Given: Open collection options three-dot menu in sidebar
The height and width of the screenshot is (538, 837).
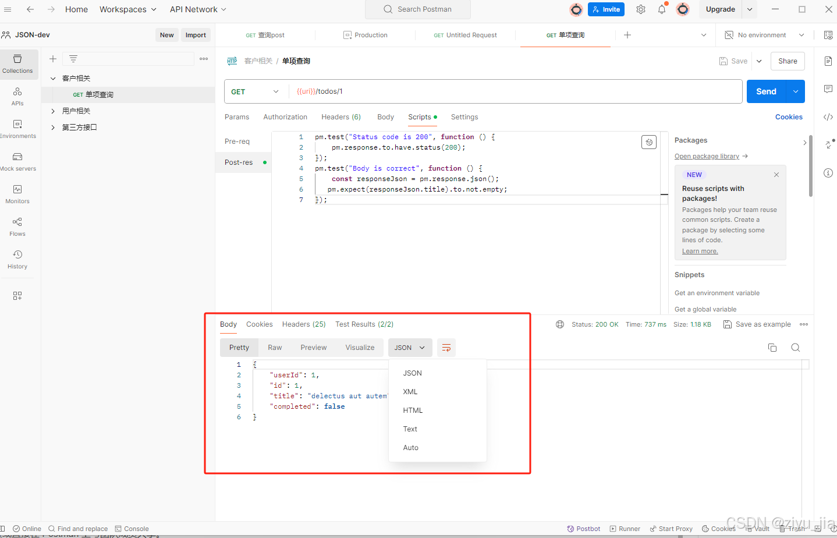Looking at the screenshot, I should click(x=204, y=59).
